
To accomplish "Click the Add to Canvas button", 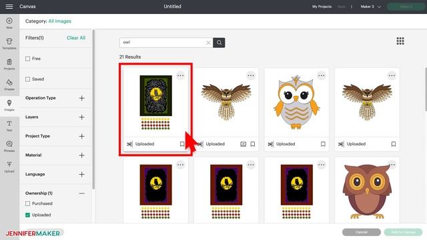I will [403, 232].
